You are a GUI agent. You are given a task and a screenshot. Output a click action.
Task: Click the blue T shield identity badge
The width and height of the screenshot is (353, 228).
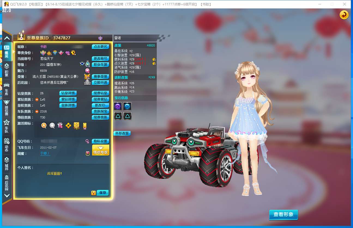(55, 53)
